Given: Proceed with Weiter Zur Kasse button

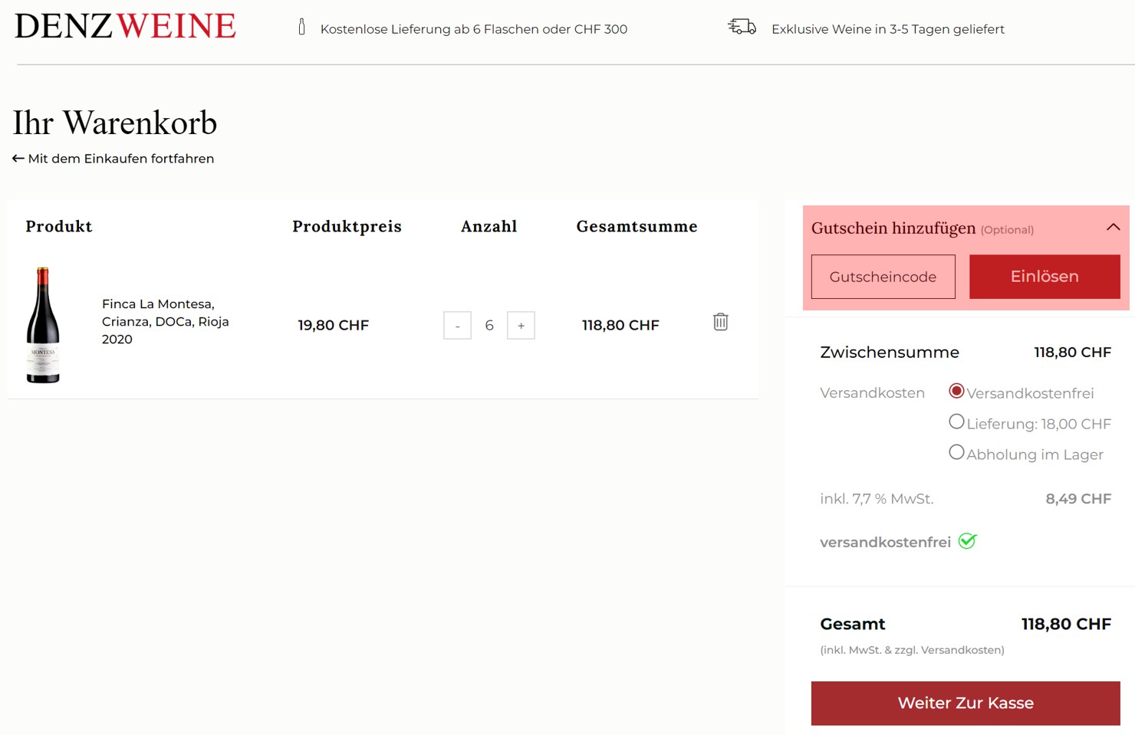Looking at the screenshot, I should (x=966, y=703).
